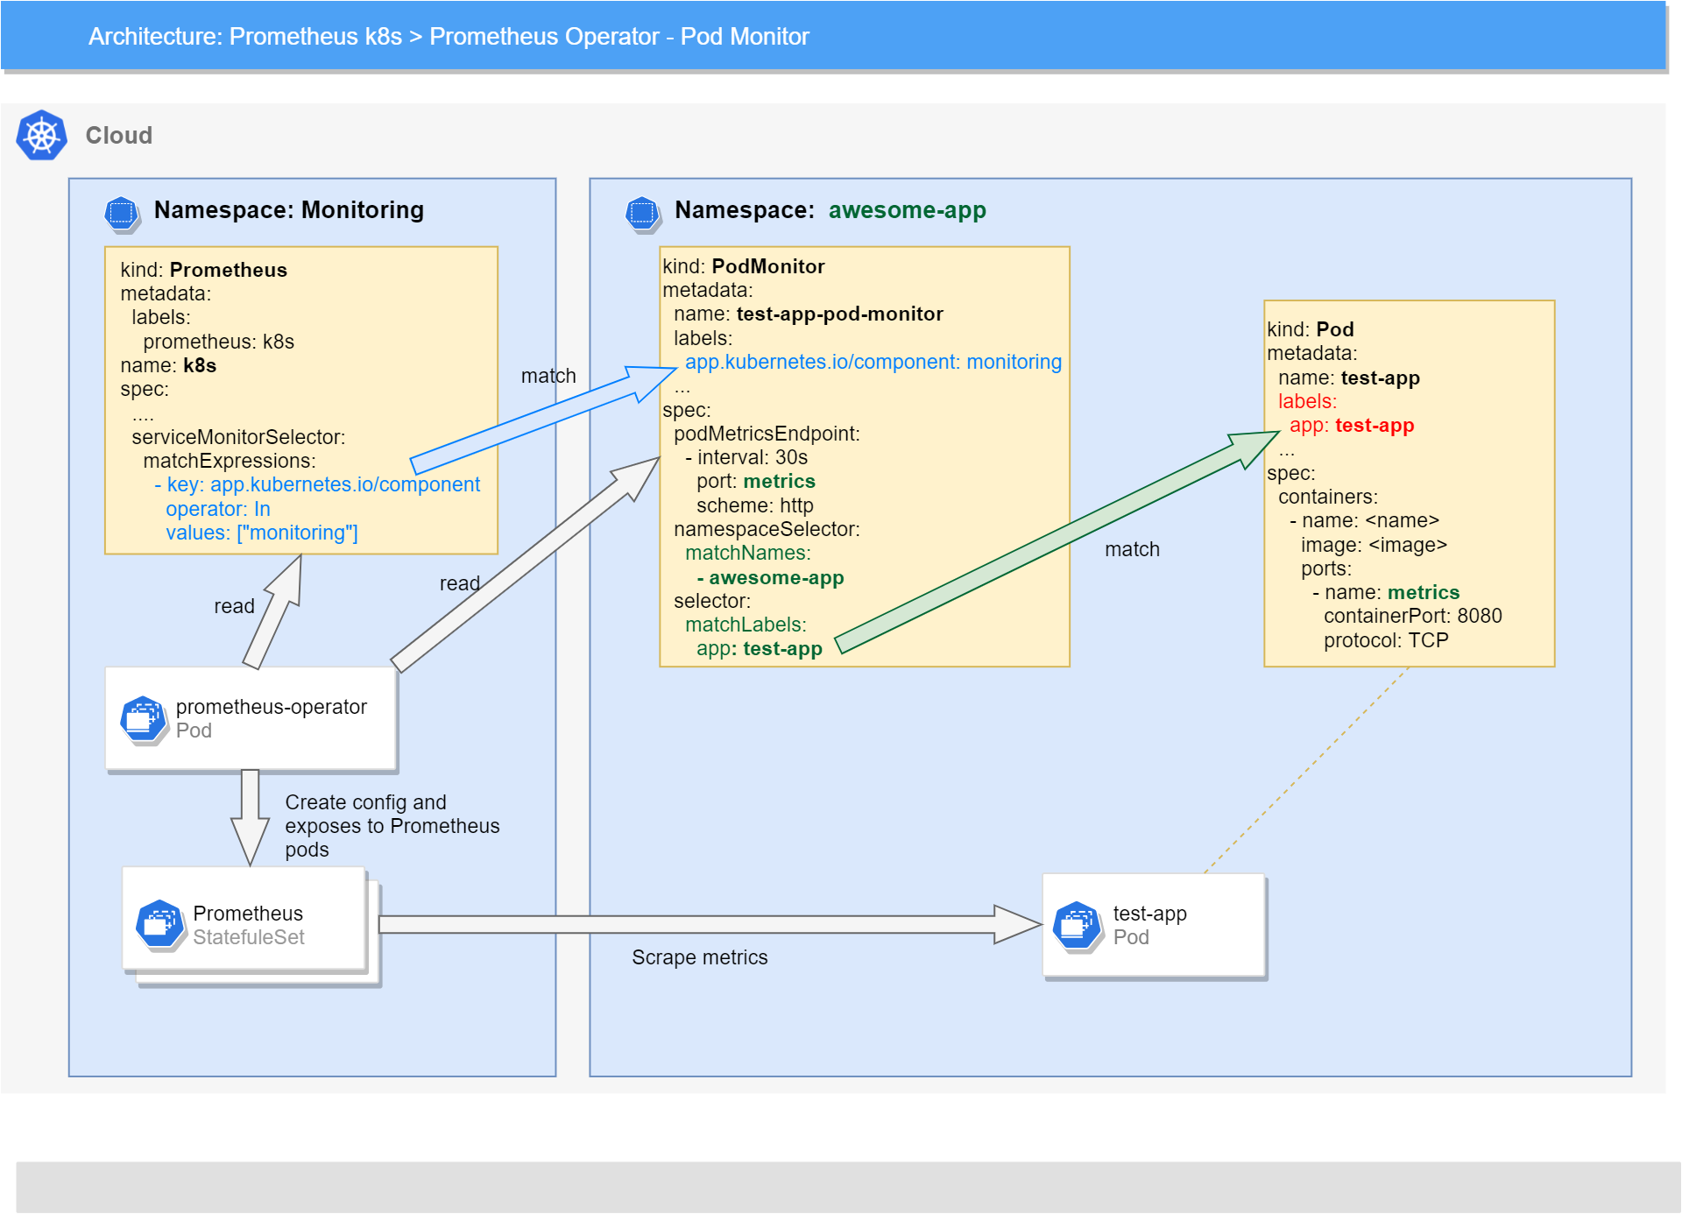Image resolution: width=1682 pixels, height=1214 pixels.
Task: Click 'app.kubernetes.io/component: monitoring' label
Action: tap(873, 362)
